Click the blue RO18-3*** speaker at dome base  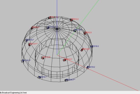pyautogui.click(x=66, y=80)
